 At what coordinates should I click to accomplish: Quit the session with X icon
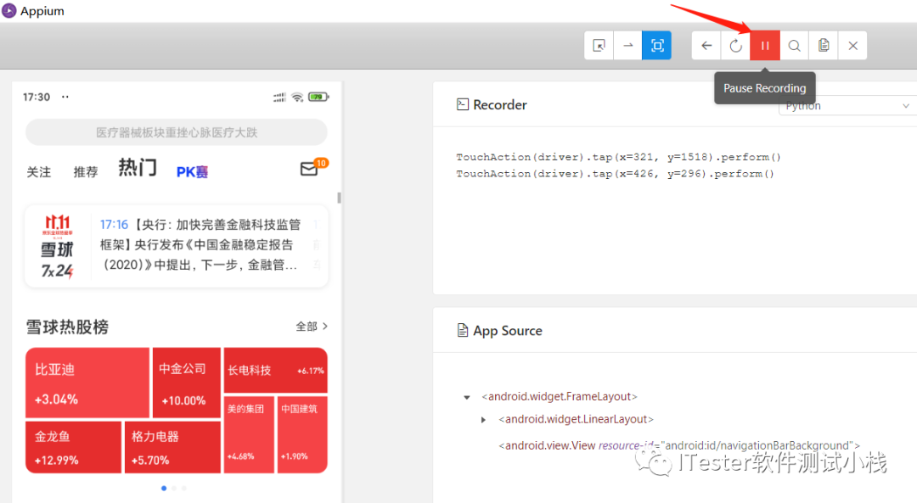click(x=852, y=46)
